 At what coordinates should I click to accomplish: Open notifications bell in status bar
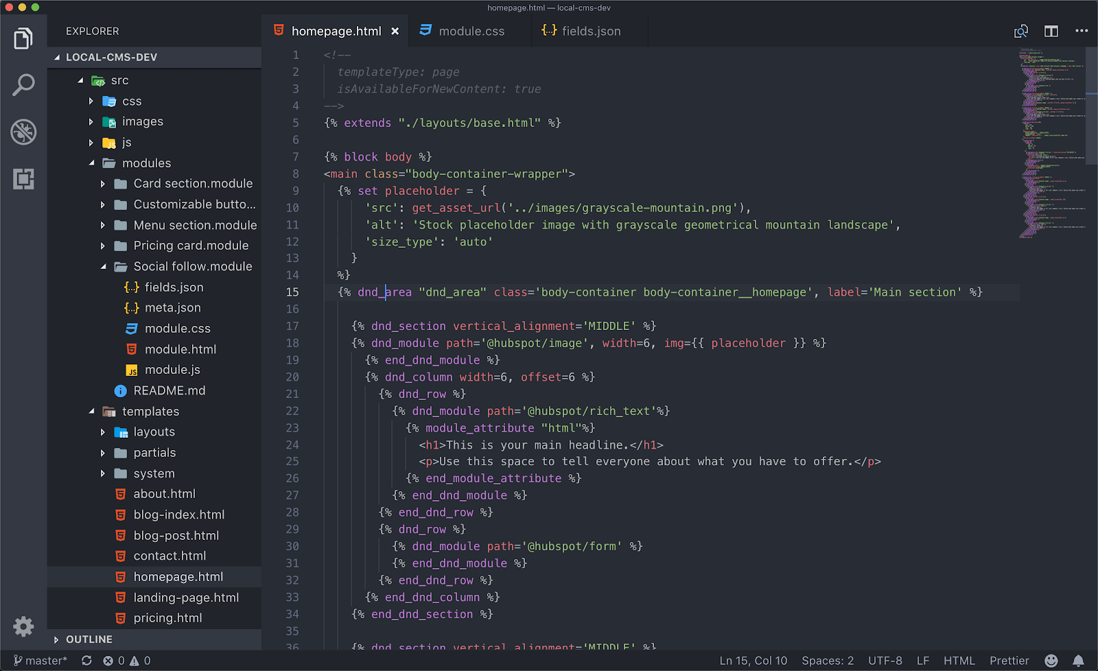point(1078,661)
